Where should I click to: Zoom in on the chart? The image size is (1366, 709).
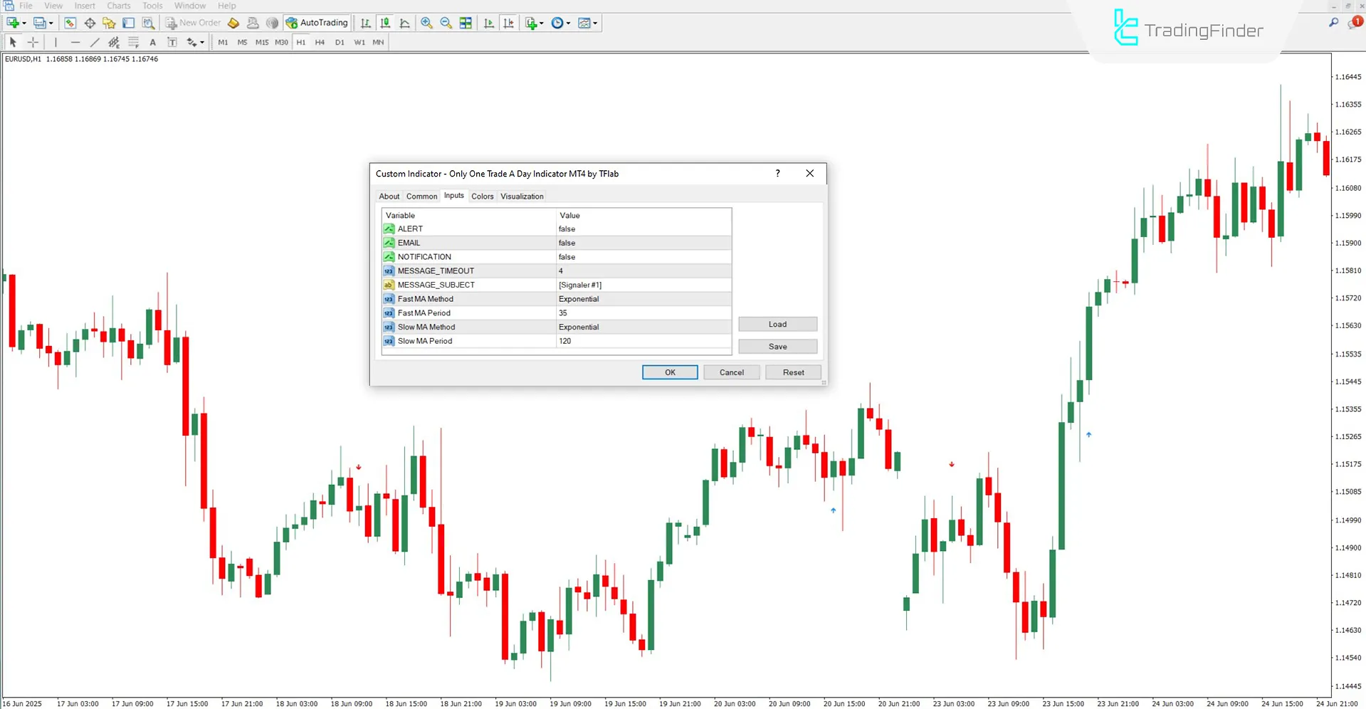pyautogui.click(x=426, y=22)
